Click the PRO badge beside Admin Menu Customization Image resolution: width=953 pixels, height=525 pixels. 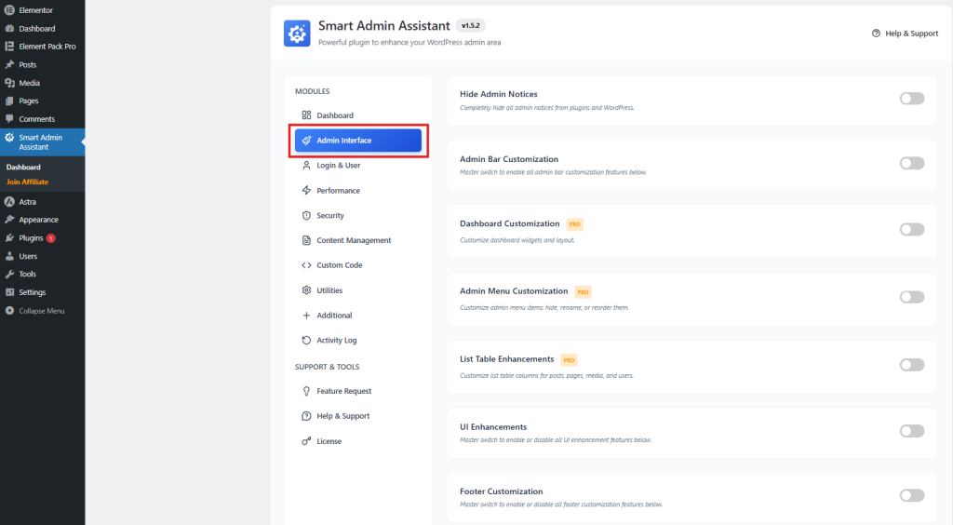(583, 292)
